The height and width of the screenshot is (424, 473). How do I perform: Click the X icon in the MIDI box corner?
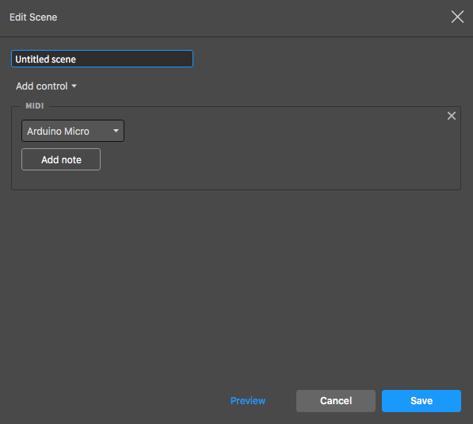tap(452, 116)
